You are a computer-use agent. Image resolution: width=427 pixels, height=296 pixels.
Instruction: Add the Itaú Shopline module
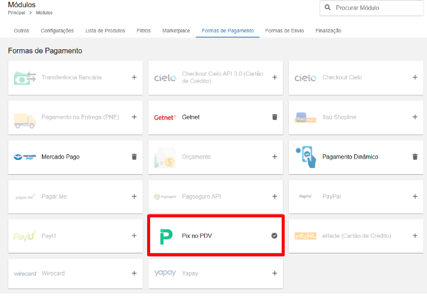(x=415, y=117)
